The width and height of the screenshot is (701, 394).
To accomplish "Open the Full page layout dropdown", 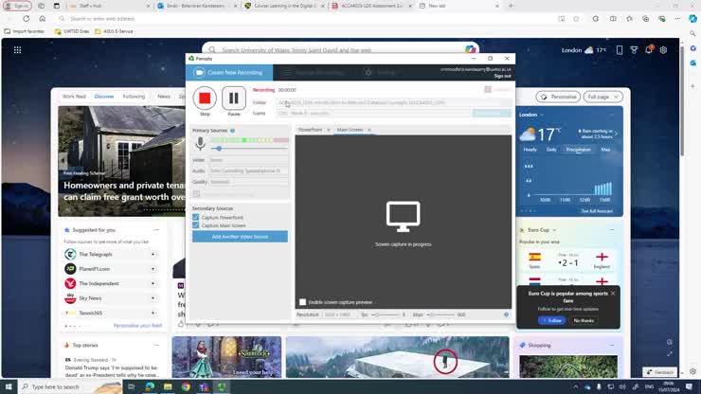I will (602, 97).
